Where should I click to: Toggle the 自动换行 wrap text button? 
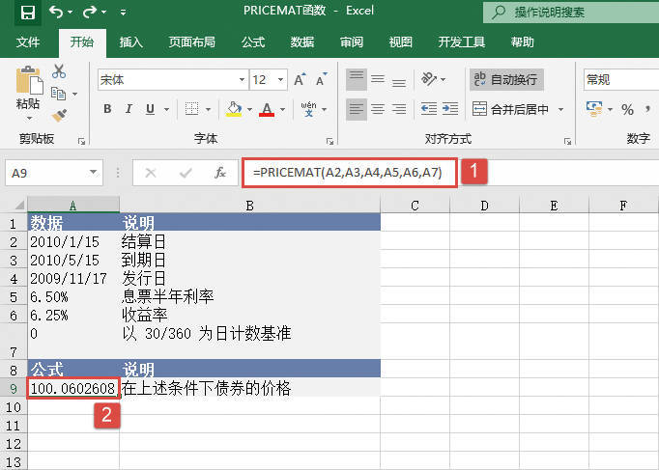click(504, 80)
